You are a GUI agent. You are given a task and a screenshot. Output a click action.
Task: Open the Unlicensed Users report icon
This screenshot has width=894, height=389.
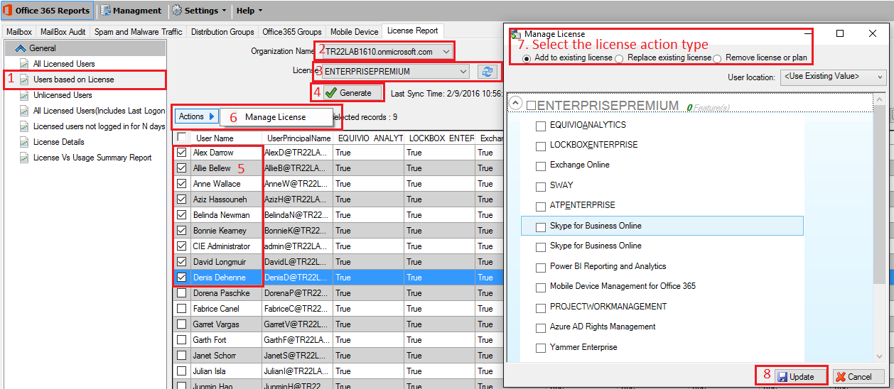(24, 95)
